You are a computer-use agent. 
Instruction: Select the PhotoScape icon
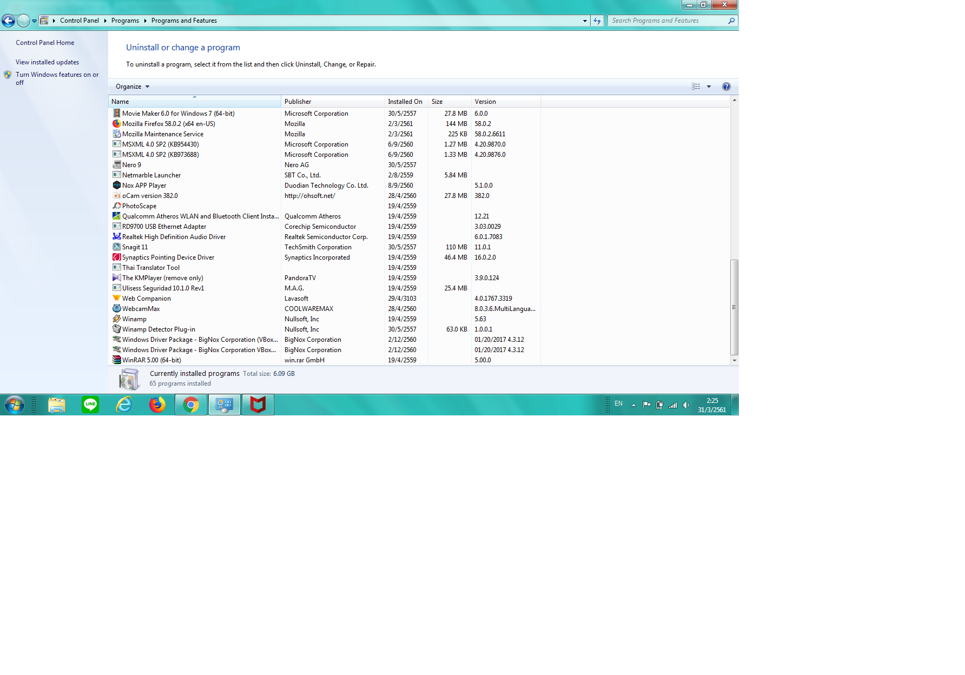click(x=116, y=206)
